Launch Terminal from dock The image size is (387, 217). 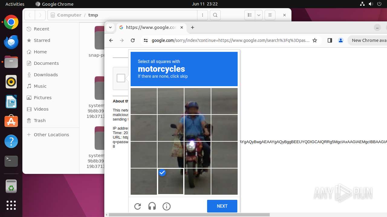click(x=11, y=161)
